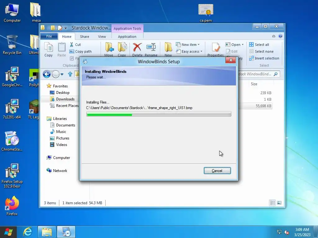Viewport: 318px width, 238px height.
Task: Select the 55,698 KB file row
Action: [256, 106]
